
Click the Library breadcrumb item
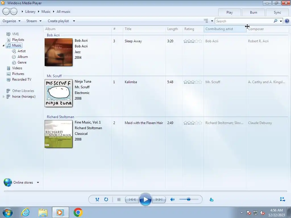(30, 11)
